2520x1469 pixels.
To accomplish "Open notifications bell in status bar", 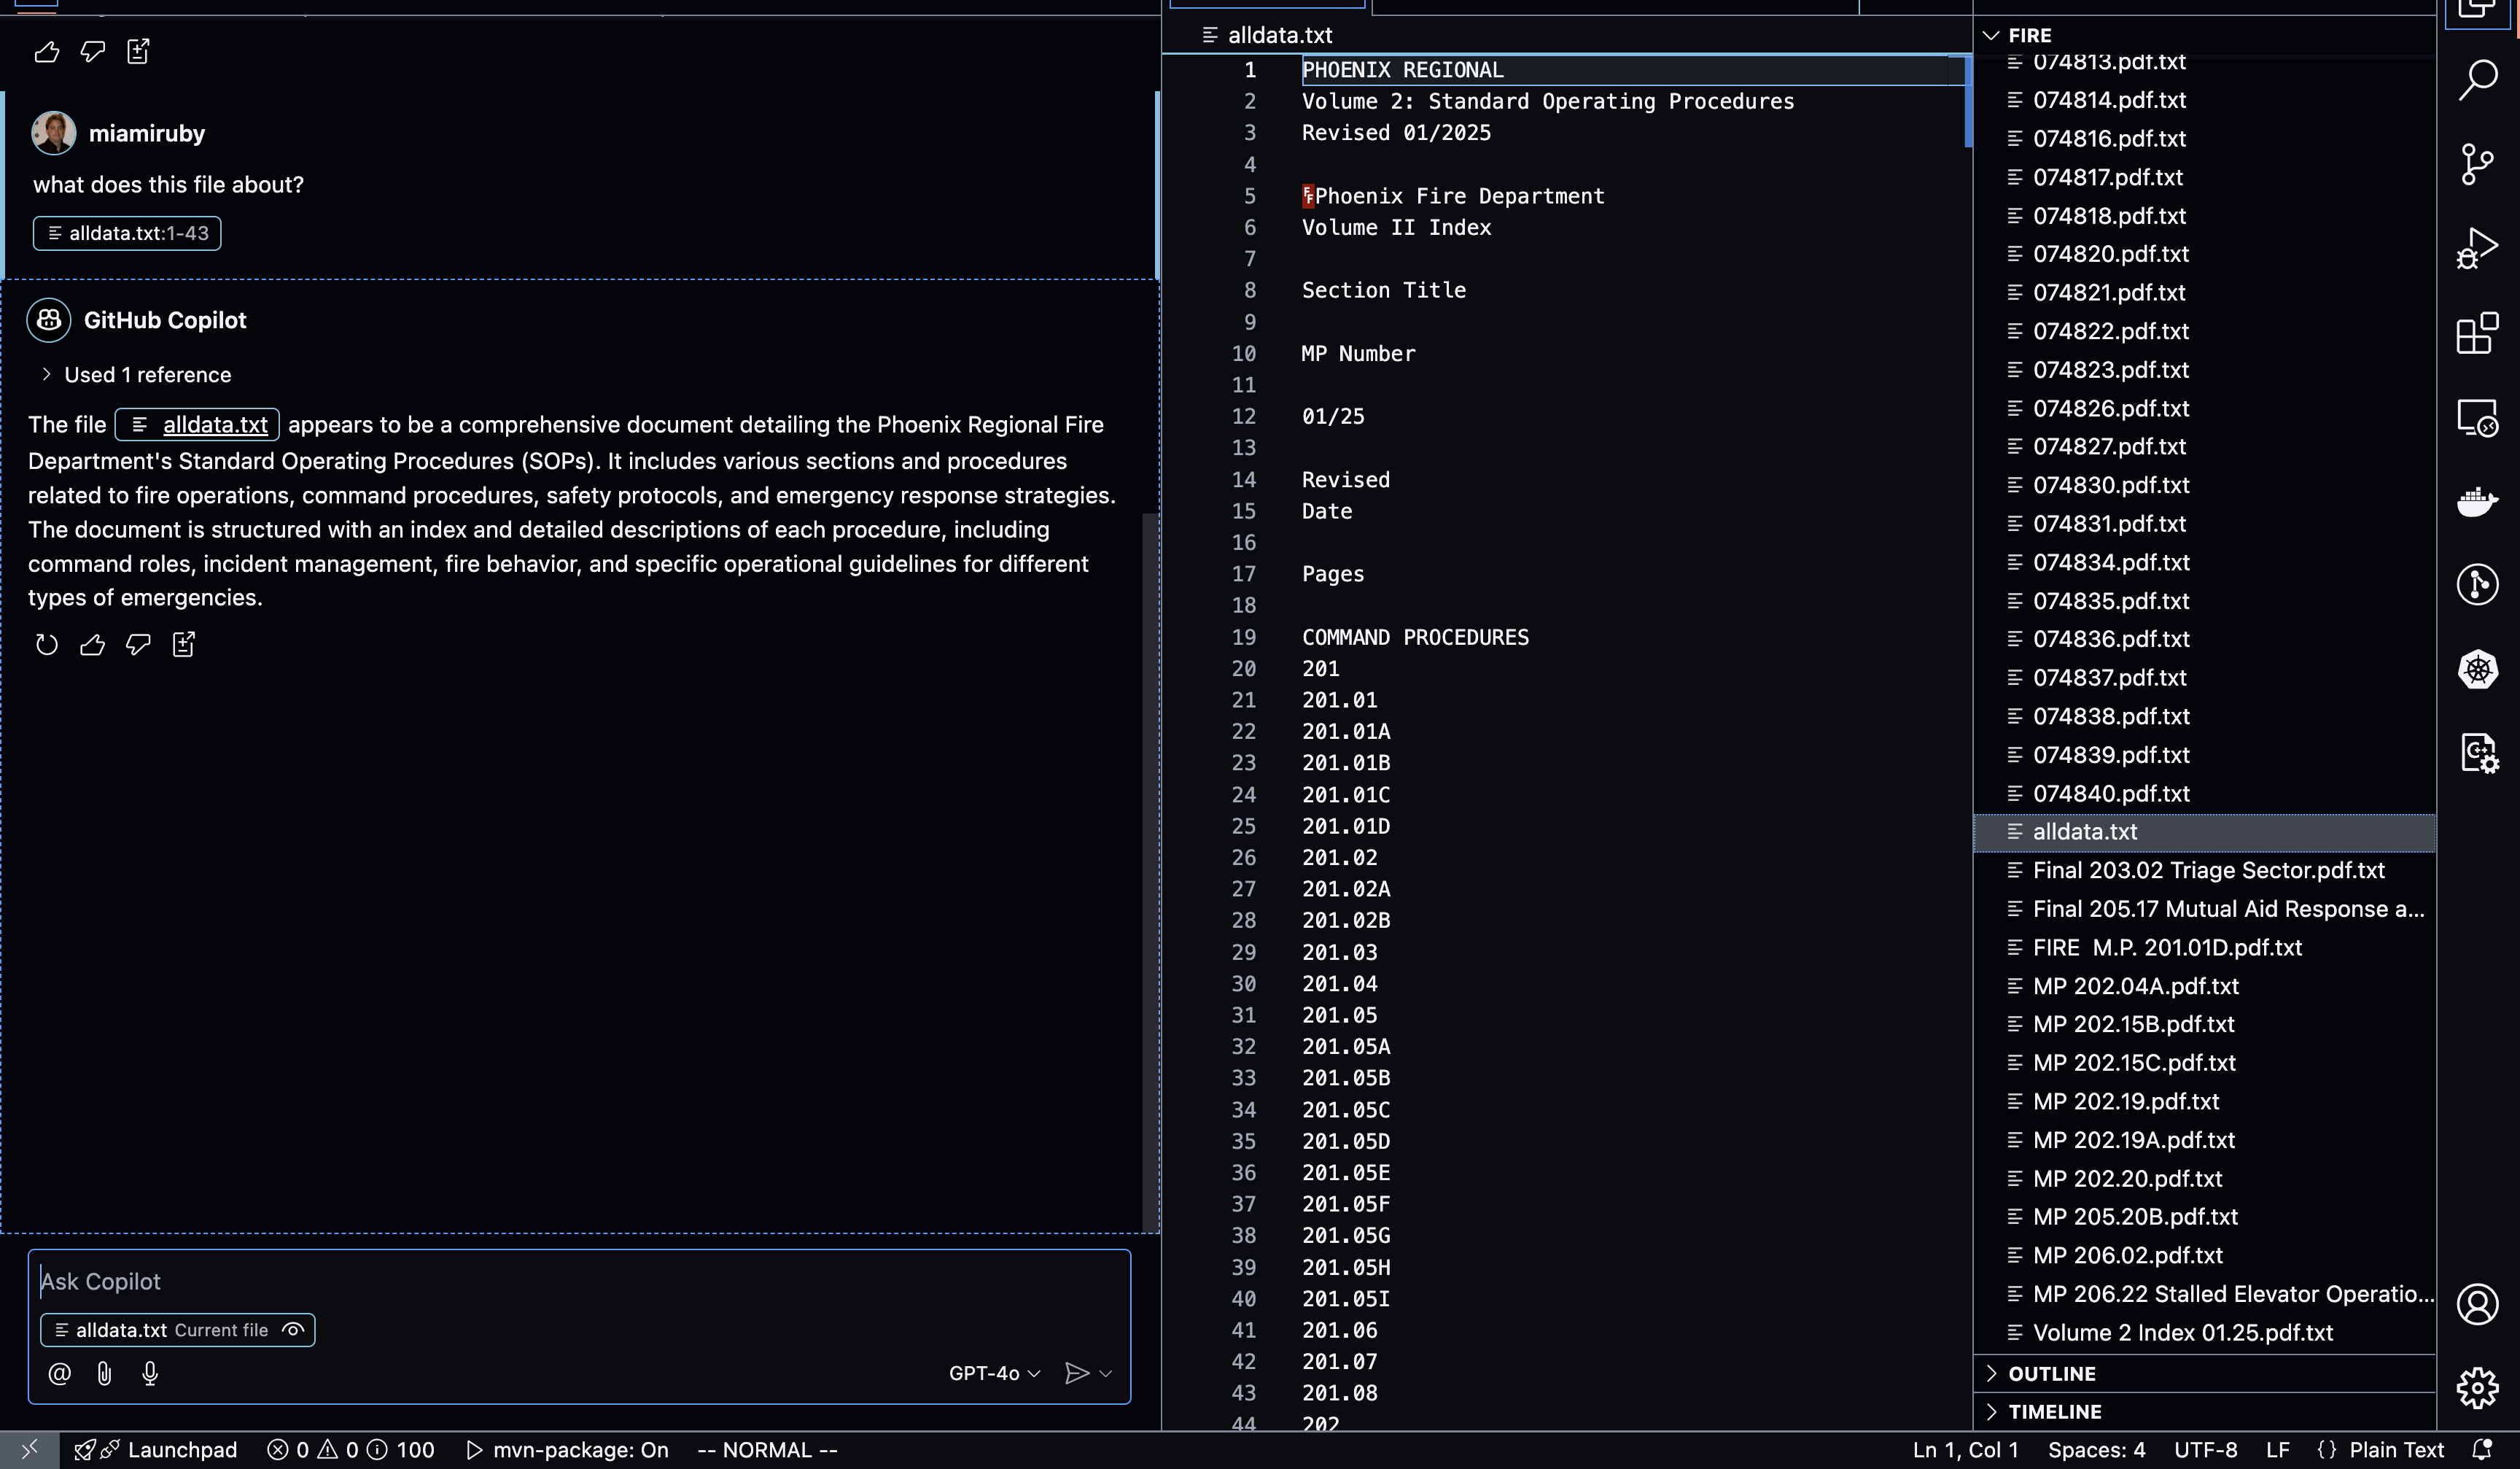I will click(x=2481, y=1450).
